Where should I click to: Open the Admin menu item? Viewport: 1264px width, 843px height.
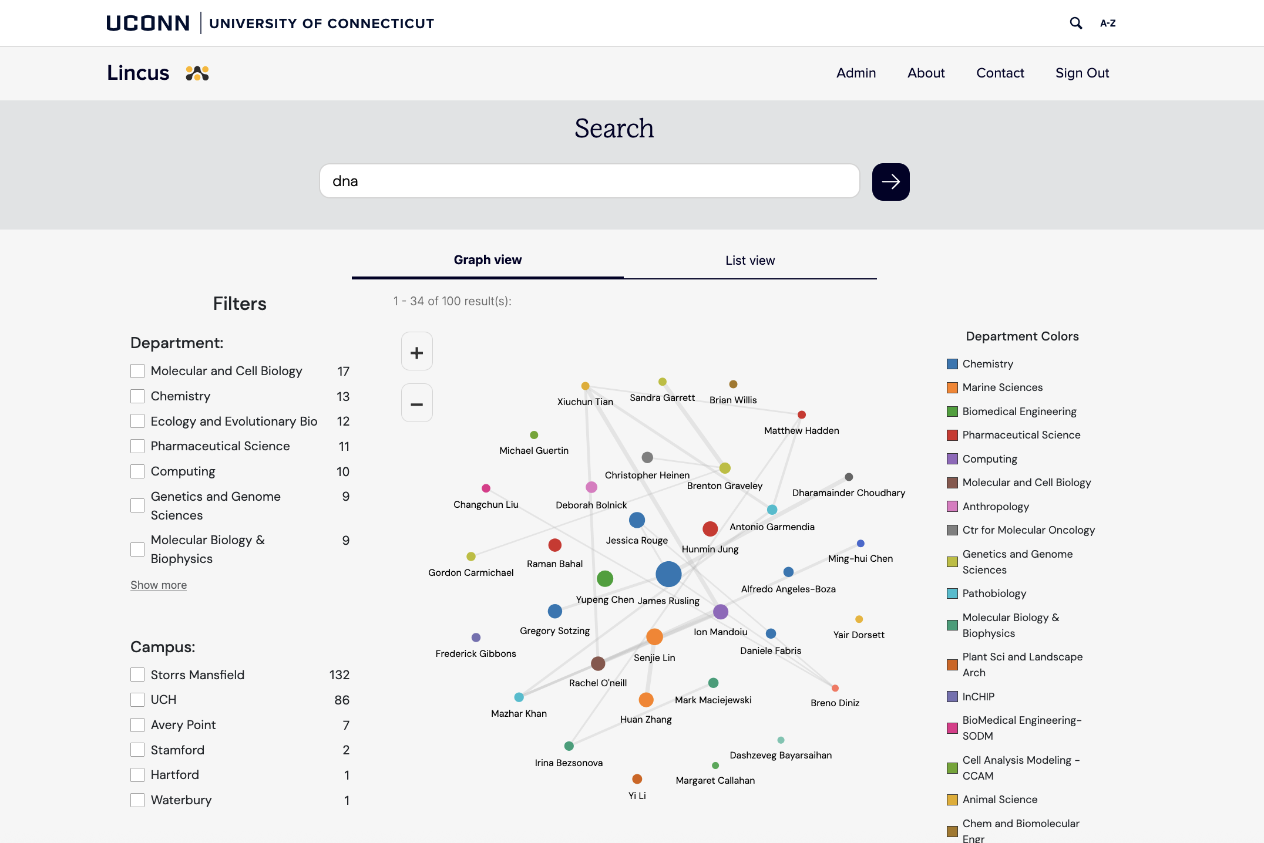pyautogui.click(x=856, y=73)
